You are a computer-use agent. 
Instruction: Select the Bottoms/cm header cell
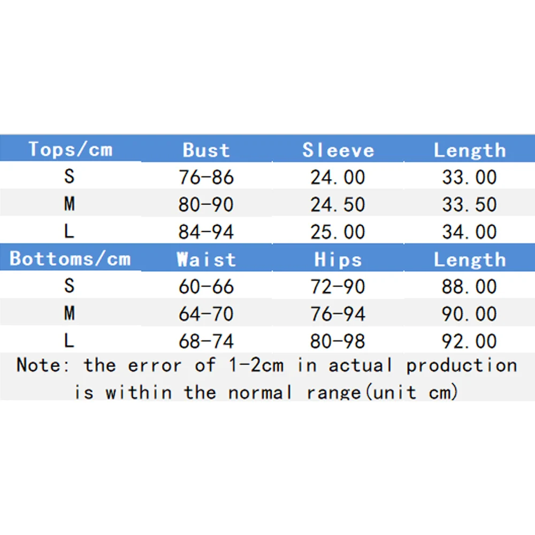[x=70, y=259]
